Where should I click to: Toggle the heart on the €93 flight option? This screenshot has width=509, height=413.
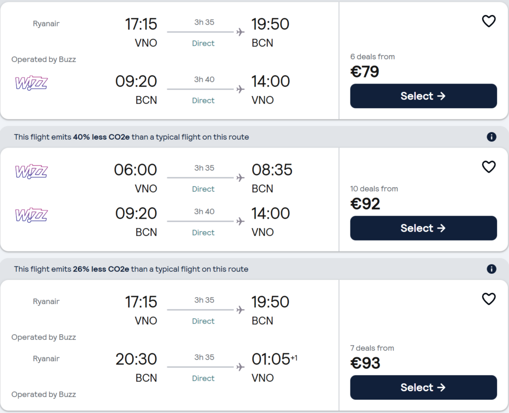click(489, 299)
